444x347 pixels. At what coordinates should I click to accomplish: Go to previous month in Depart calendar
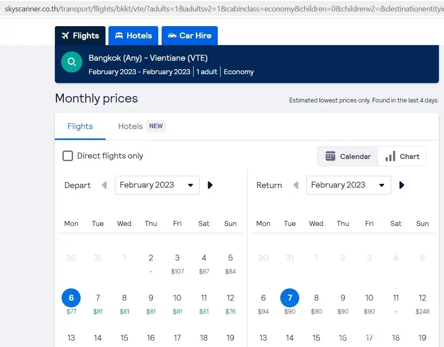[x=104, y=185]
